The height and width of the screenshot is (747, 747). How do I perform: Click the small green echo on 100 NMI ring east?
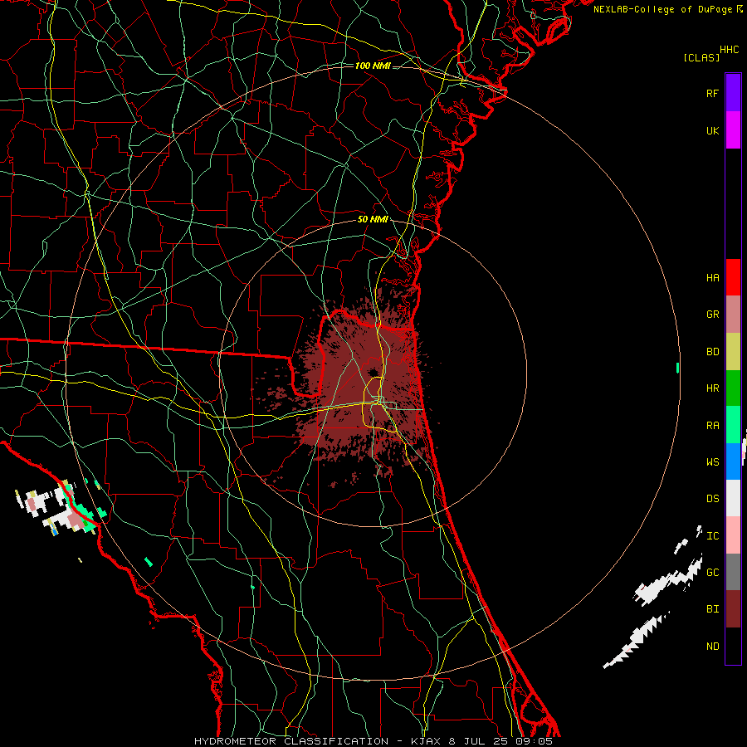click(677, 368)
